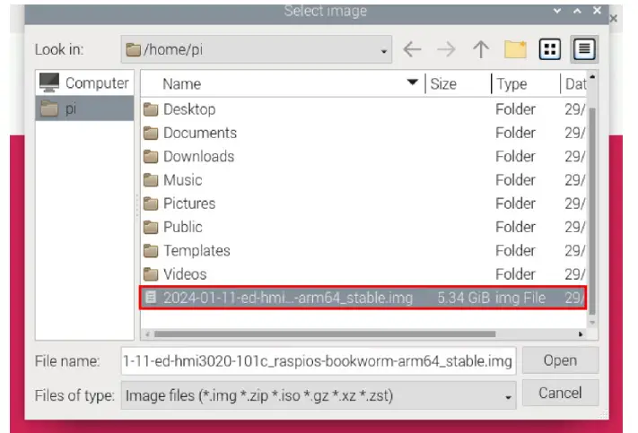Image resolution: width=638 pixels, height=433 pixels.
Task: Select the pi folder in sidebar
Action: [x=85, y=108]
